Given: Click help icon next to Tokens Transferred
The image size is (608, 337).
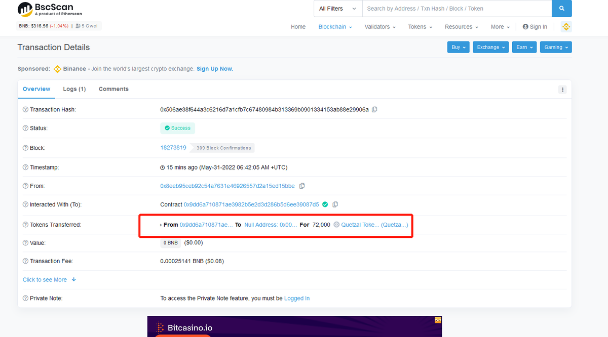Looking at the screenshot, I should coord(25,225).
